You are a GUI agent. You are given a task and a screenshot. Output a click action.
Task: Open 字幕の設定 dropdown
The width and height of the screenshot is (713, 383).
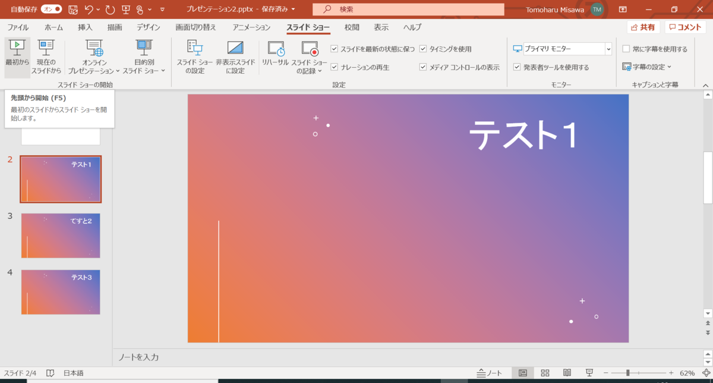tap(647, 67)
